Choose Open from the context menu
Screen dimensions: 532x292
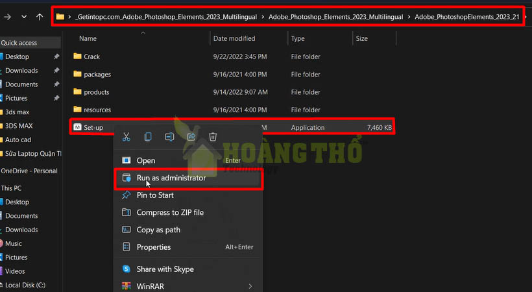click(x=146, y=160)
